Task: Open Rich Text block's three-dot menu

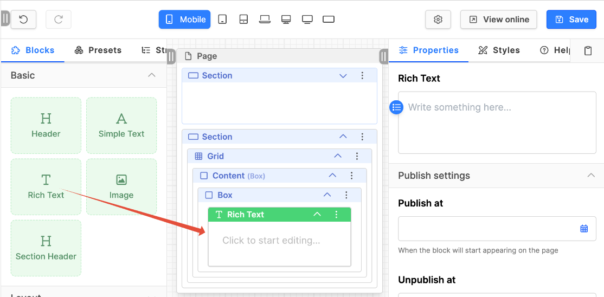Action: 336,214
